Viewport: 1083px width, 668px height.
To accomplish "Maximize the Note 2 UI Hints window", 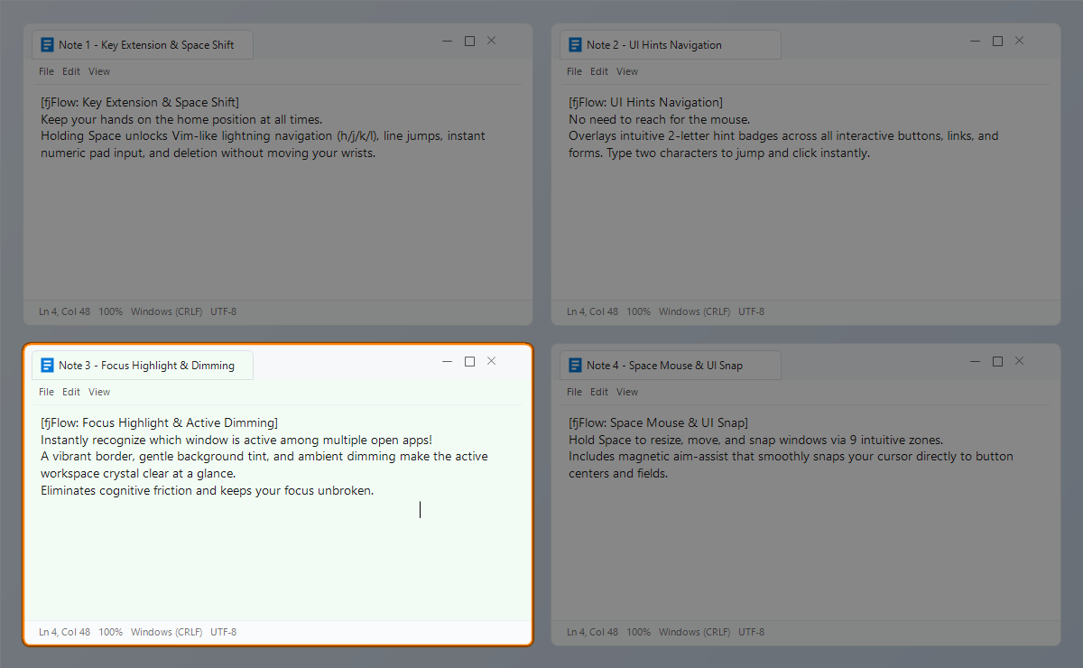I will 997,41.
